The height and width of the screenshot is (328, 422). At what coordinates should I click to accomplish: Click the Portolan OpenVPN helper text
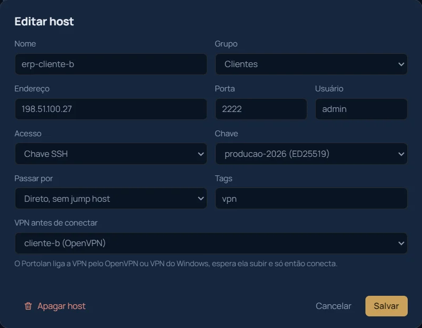[176, 264]
